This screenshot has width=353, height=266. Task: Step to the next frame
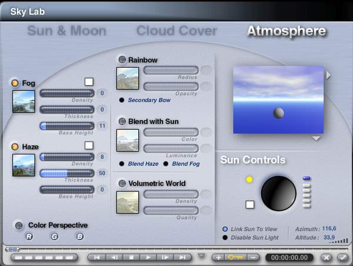pyautogui.click(x=165, y=257)
